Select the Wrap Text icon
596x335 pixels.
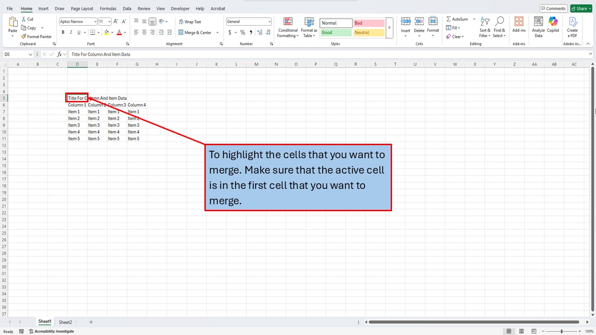click(x=181, y=21)
